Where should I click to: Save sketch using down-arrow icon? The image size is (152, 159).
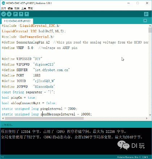[x=27, y=14]
